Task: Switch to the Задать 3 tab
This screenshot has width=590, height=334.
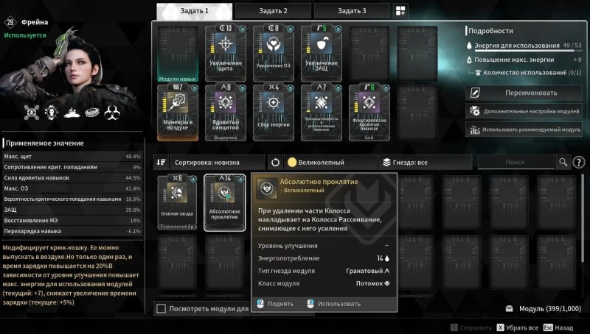Action: (352, 11)
